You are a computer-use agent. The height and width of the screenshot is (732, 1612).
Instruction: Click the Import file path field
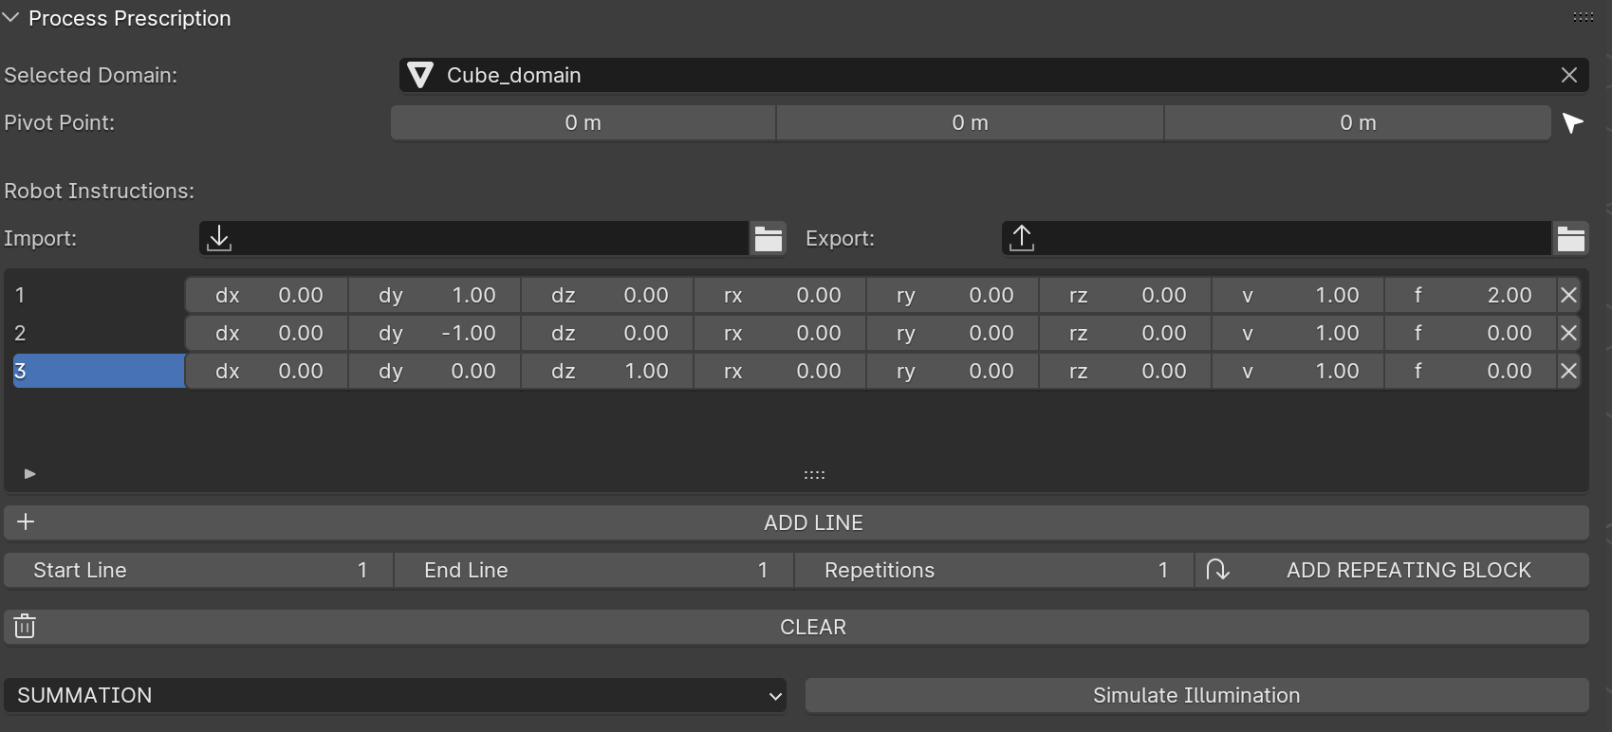[x=473, y=238]
